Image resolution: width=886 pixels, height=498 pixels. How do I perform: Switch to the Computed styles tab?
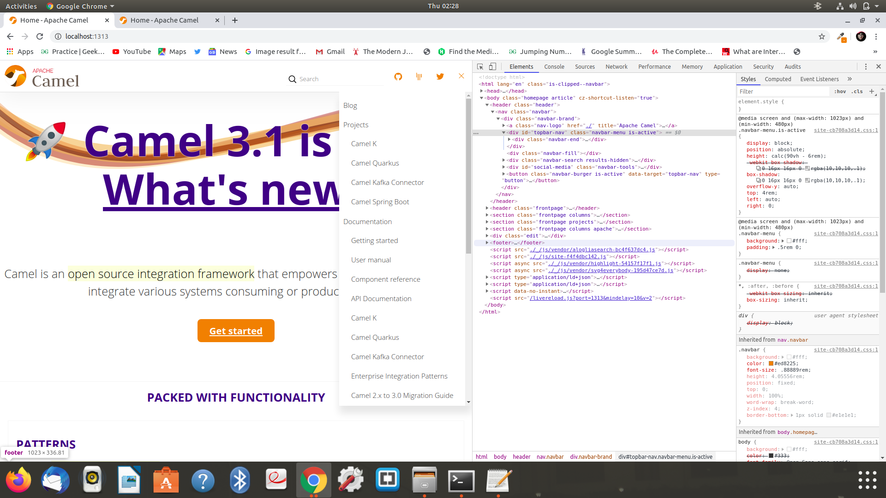tap(778, 79)
